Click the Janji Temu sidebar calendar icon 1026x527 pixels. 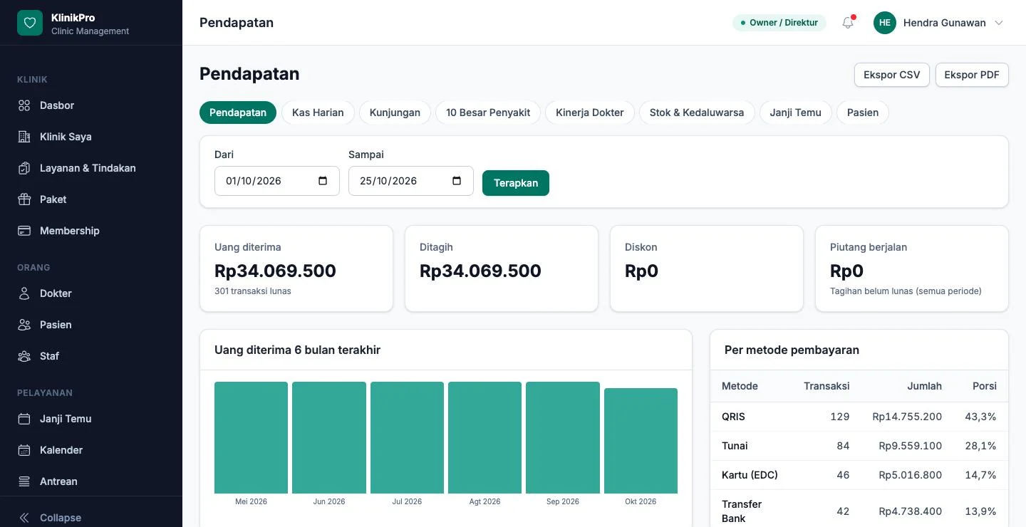[x=24, y=419]
